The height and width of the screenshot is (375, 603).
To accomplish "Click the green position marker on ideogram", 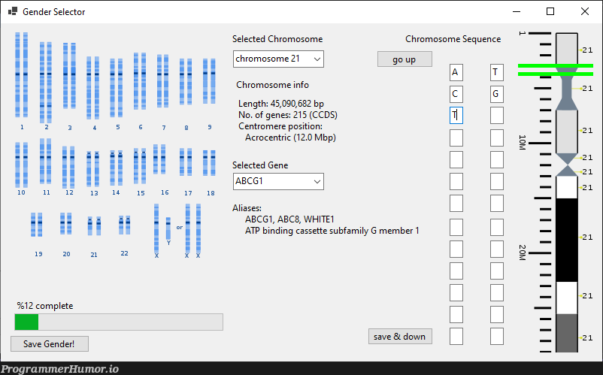I will (556, 70).
